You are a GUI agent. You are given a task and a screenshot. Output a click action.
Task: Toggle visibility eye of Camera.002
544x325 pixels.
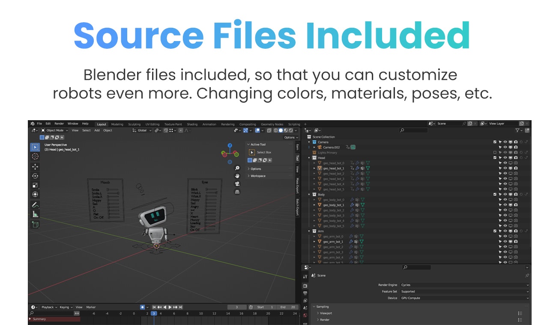[x=505, y=147]
